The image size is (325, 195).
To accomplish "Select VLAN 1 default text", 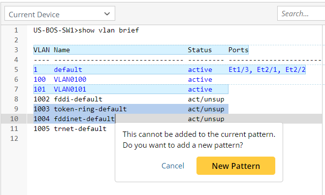I will point(58,69).
